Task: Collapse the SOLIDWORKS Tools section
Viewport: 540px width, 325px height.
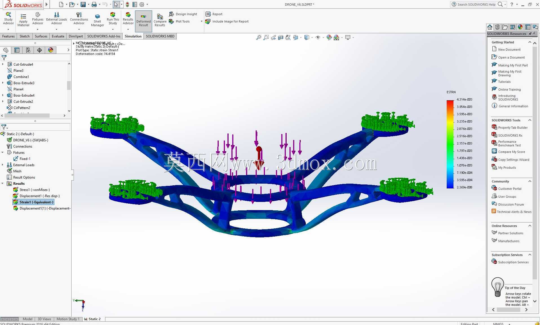Action: [x=530, y=120]
